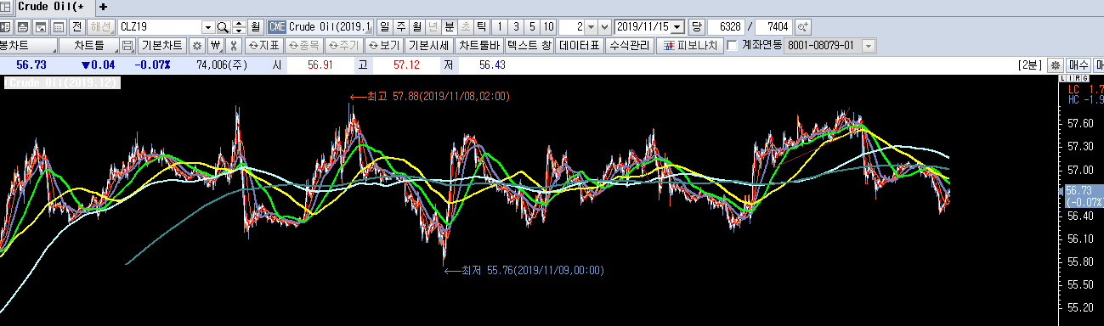
Task: Click the symbol search magnifier icon
Action: 224,26
